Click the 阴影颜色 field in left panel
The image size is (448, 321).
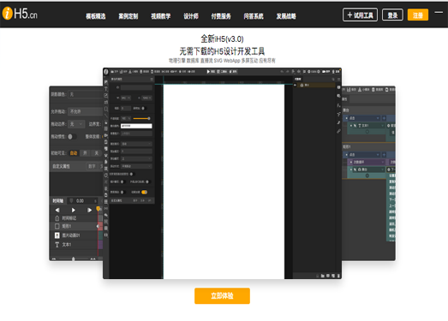point(86,94)
